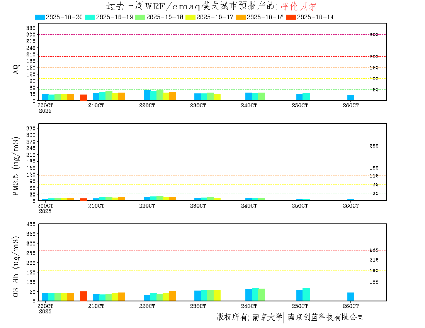The width and height of the screenshot is (425, 328).
Task: Click the 265 threshold label in O3_8h chart
Action: pyautogui.click(x=374, y=250)
